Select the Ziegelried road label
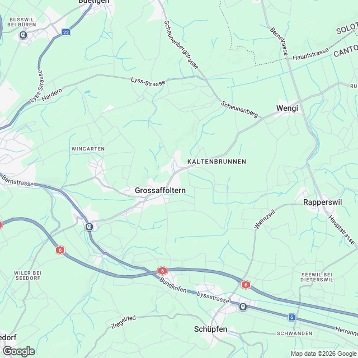The width and height of the screenshot is (358, 358). tap(124, 322)
